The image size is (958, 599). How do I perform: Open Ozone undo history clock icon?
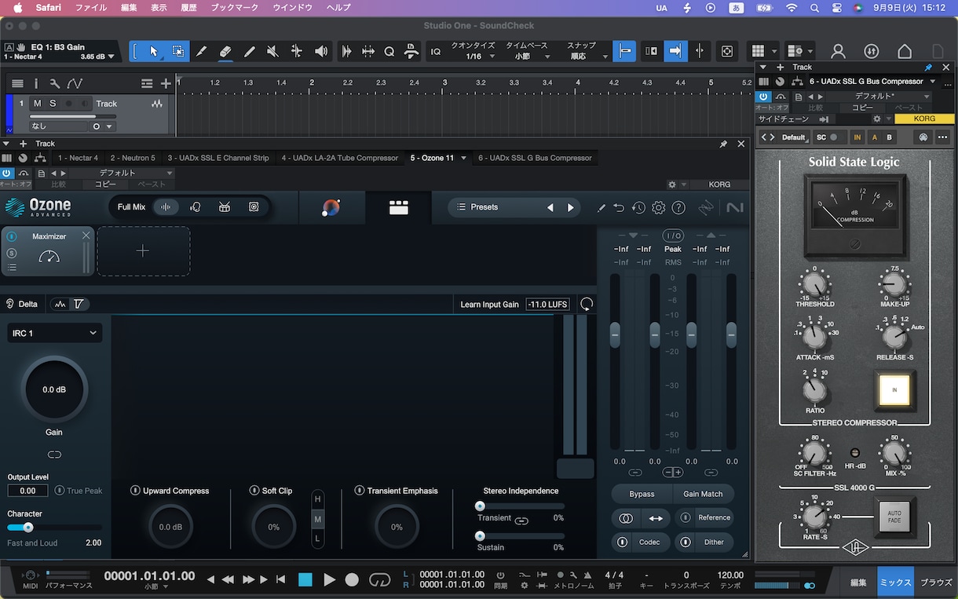pyautogui.click(x=638, y=208)
